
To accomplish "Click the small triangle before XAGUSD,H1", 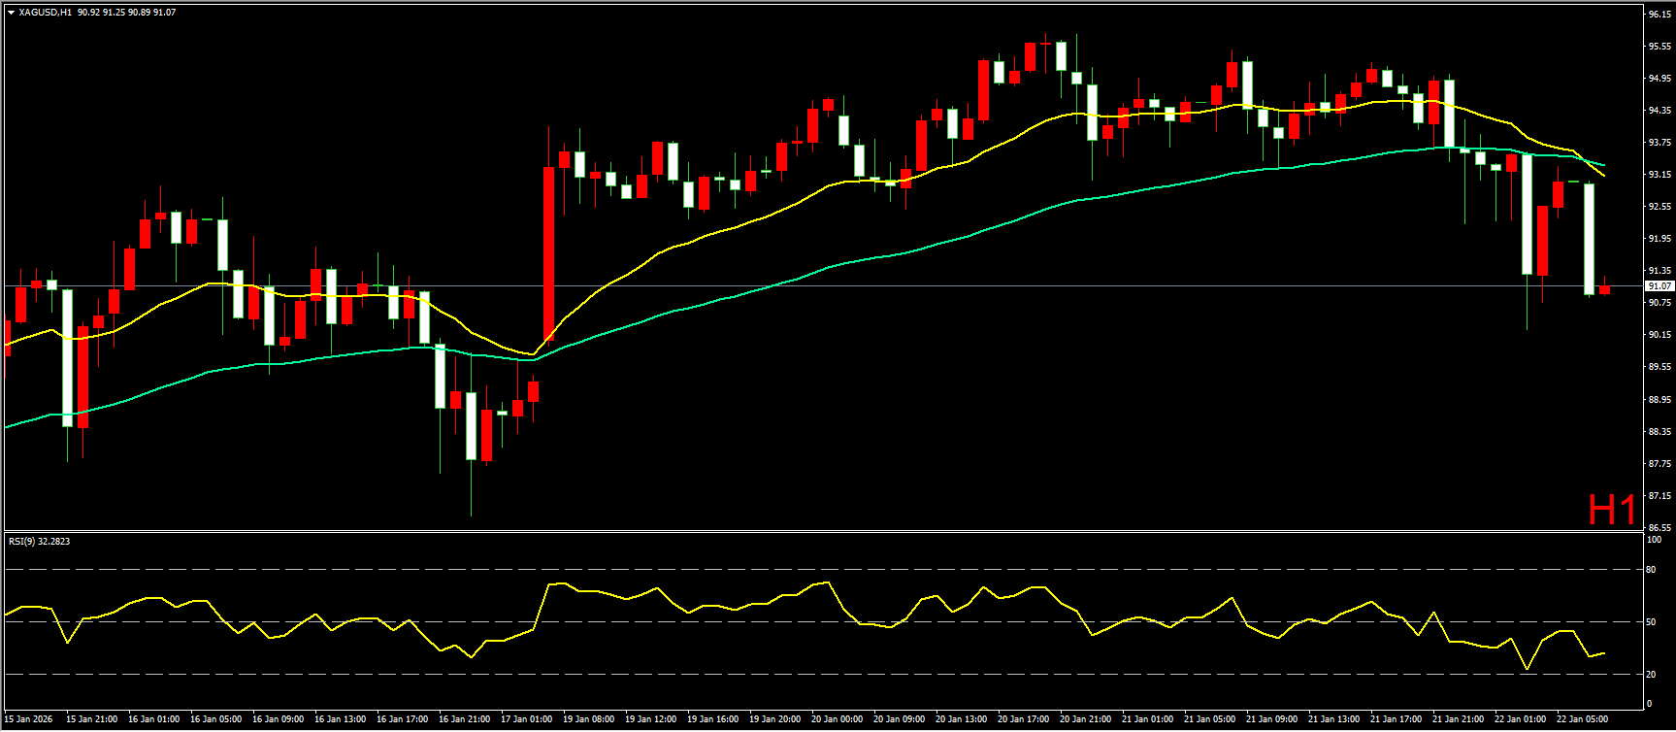I will point(11,13).
